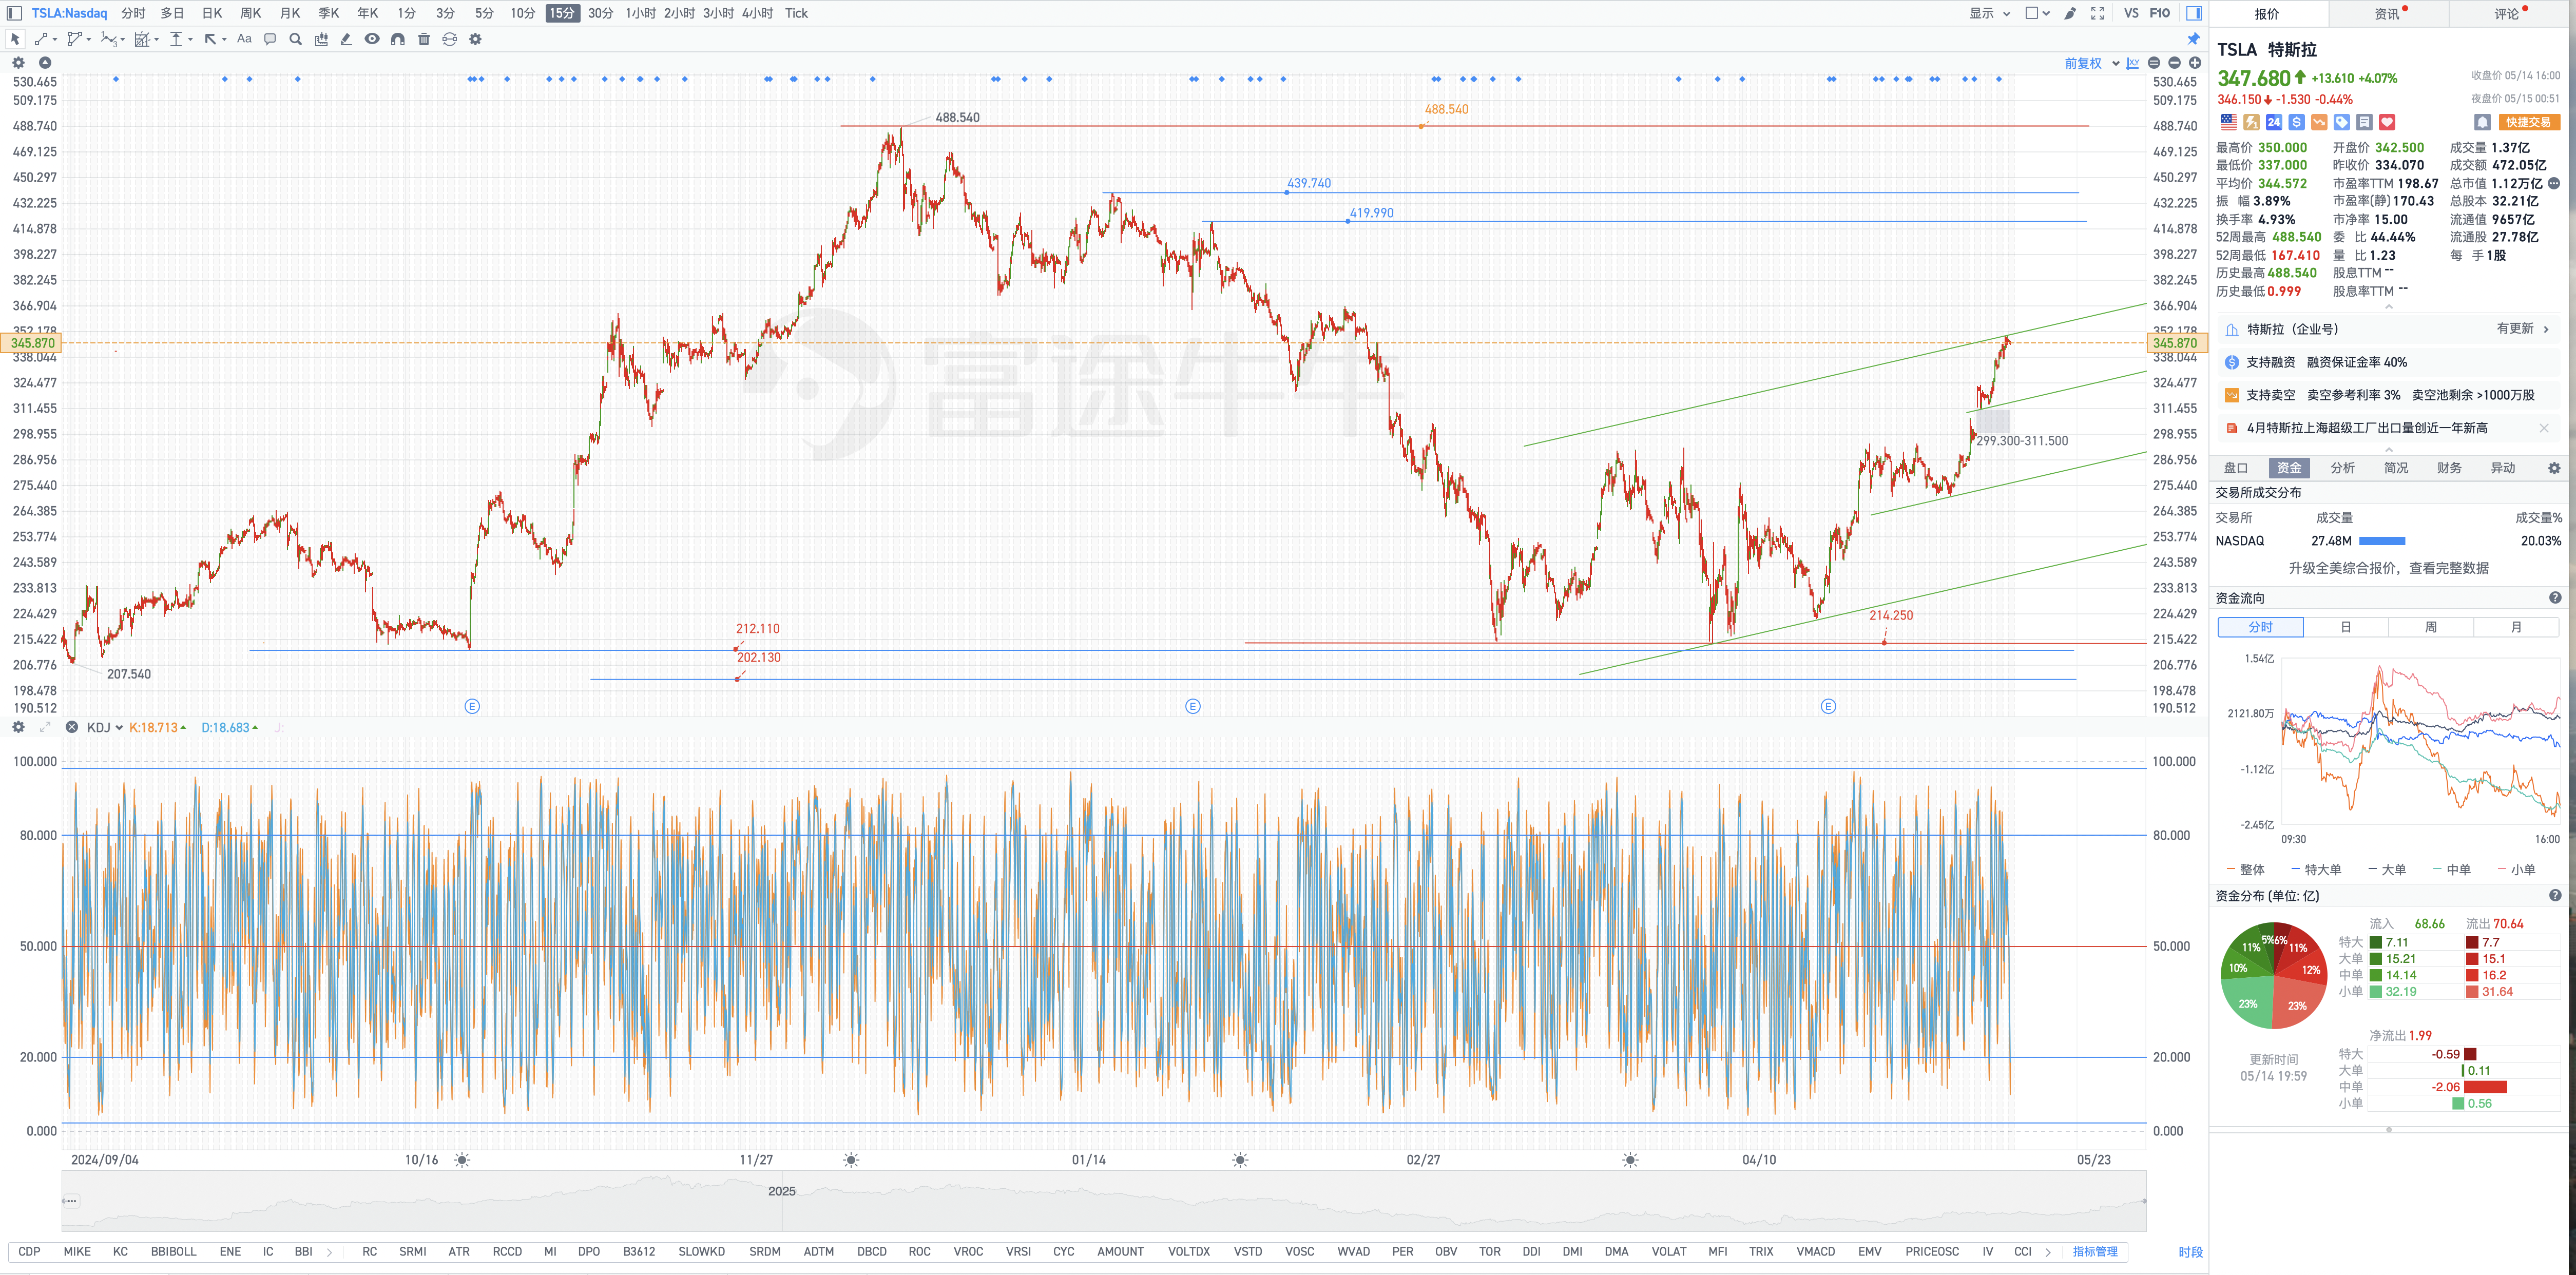Open the 前复权 adjustment dropdown
Screen dimensions: 2576x1275
(x=2092, y=63)
